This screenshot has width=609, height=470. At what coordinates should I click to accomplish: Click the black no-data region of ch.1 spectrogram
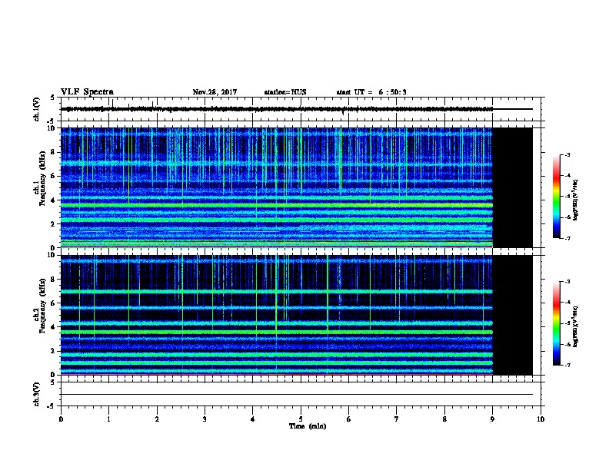pos(513,187)
